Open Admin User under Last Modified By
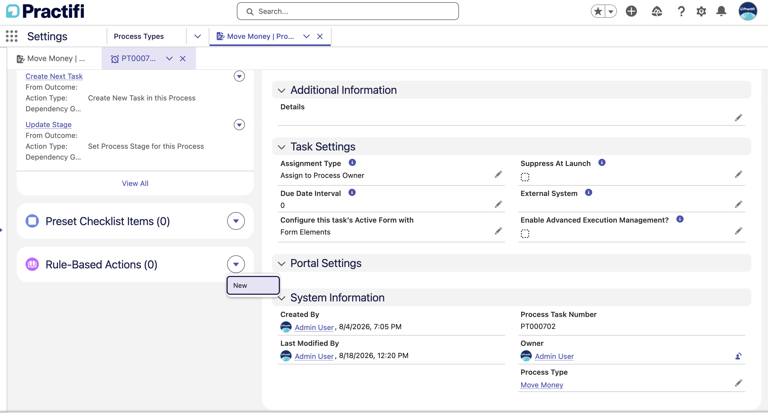768x413 pixels. click(314, 356)
